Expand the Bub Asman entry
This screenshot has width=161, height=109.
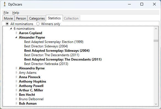tap(16, 103)
